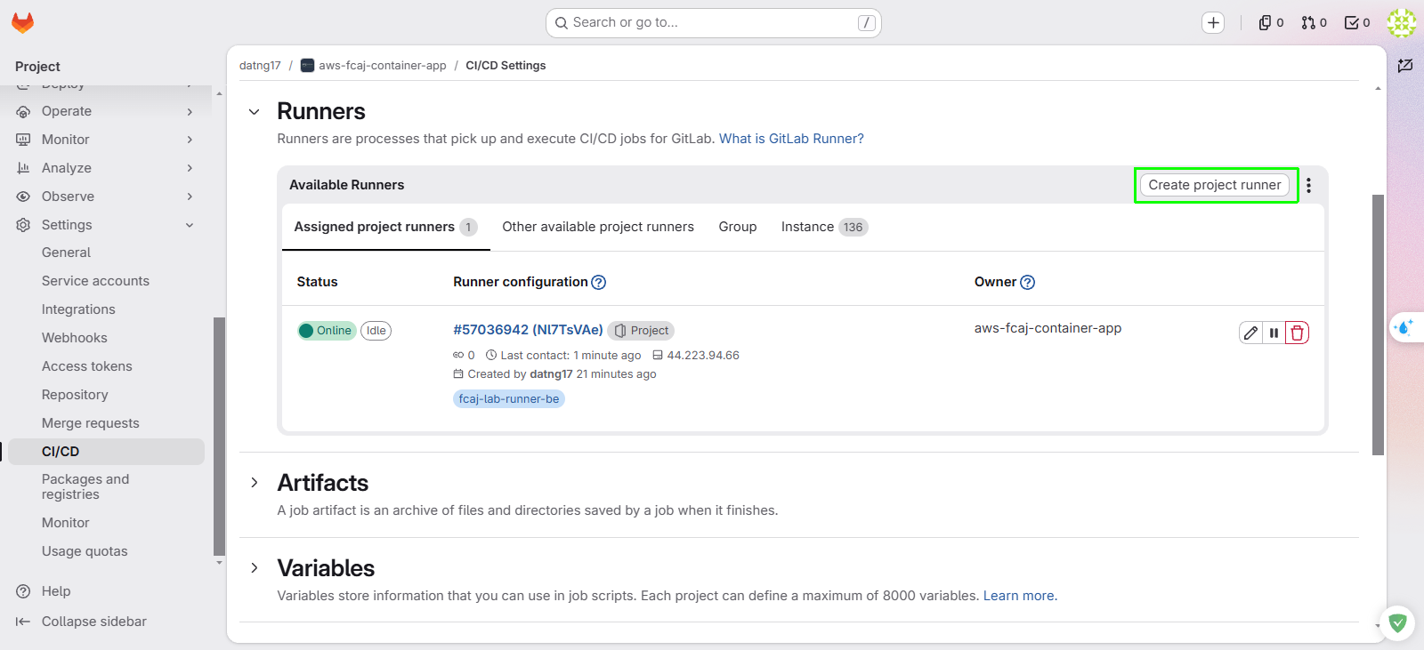The width and height of the screenshot is (1424, 650).
Task: Delete runner with trash icon
Action: pyautogui.click(x=1297, y=333)
